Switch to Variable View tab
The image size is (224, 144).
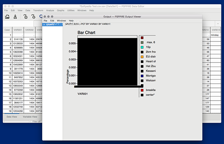tap(30, 117)
